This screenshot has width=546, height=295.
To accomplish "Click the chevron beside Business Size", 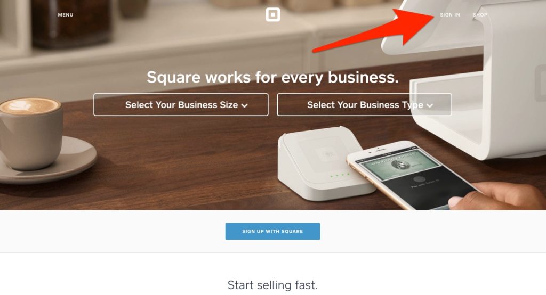I will click(244, 105).
